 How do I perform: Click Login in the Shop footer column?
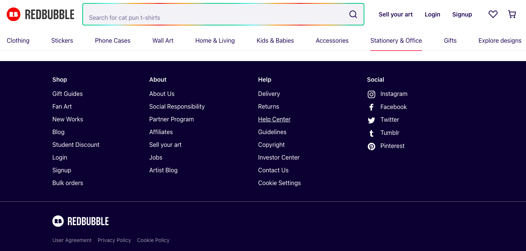[x=60, y=157]
